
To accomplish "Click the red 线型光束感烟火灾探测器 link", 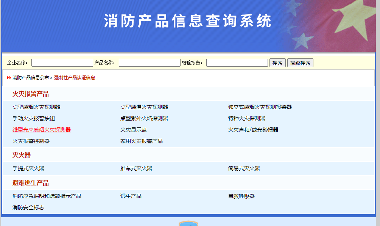I will 42,130.
